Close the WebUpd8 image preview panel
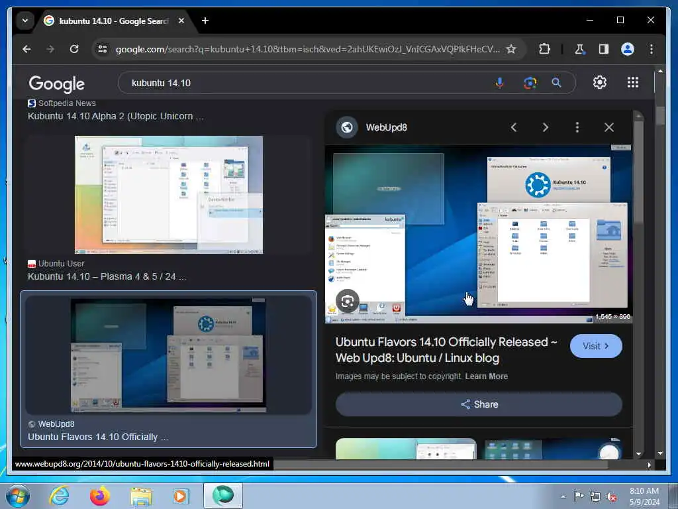Image resolution: width=678 pixels, height=509 pixels. pos(609,127)
